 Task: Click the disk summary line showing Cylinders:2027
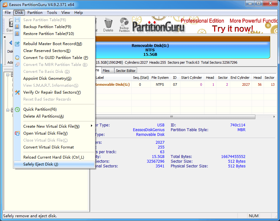[x=167, y=63]
